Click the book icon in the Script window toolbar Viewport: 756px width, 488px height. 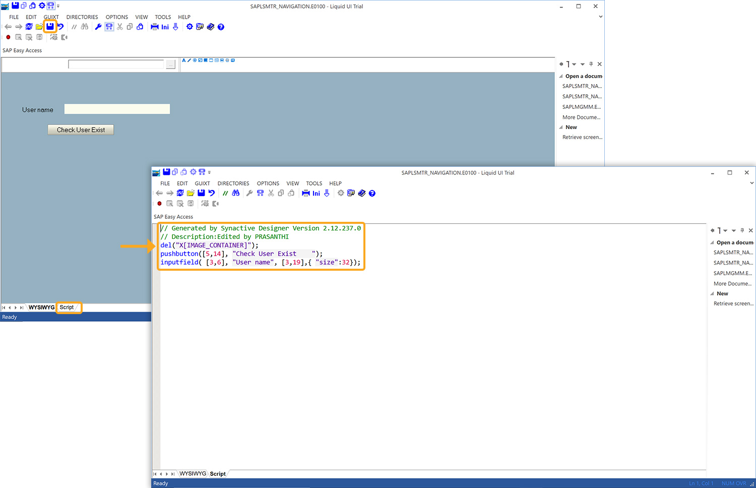(361, 193)
